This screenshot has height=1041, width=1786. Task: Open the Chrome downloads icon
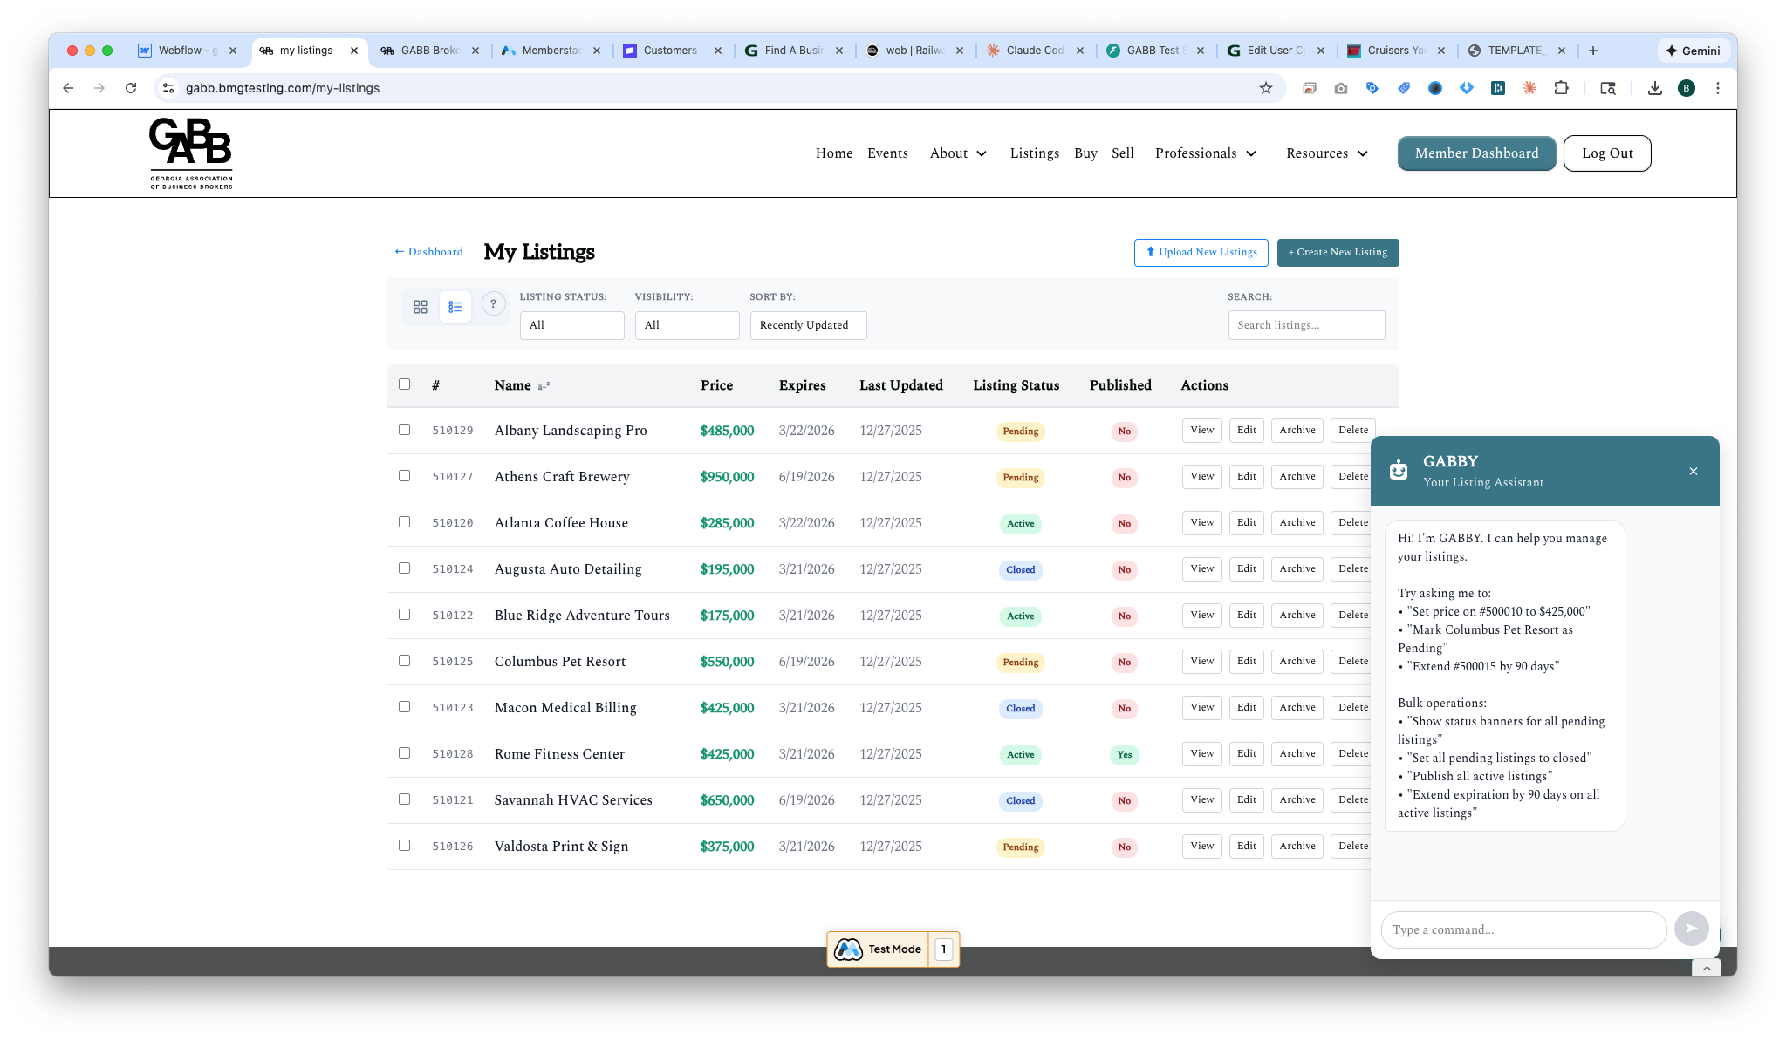click(x=1654, y=88)
